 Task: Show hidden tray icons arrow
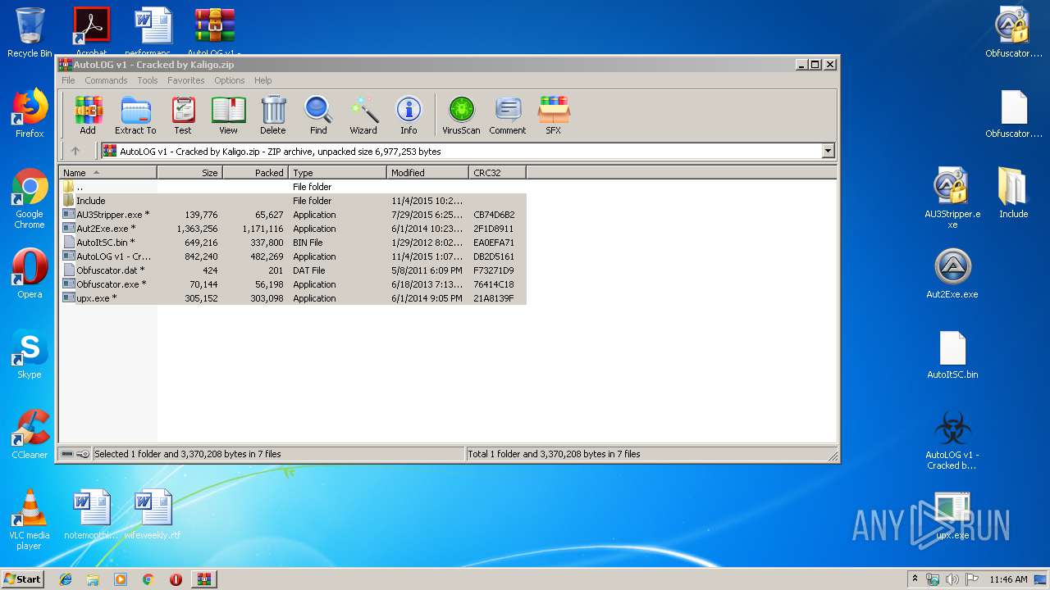(x=915, y=579)
